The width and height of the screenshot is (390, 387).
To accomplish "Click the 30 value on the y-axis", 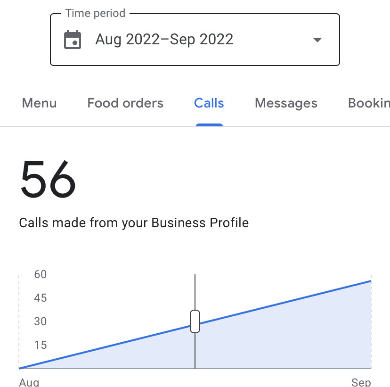I will click(x=41, y=321).
